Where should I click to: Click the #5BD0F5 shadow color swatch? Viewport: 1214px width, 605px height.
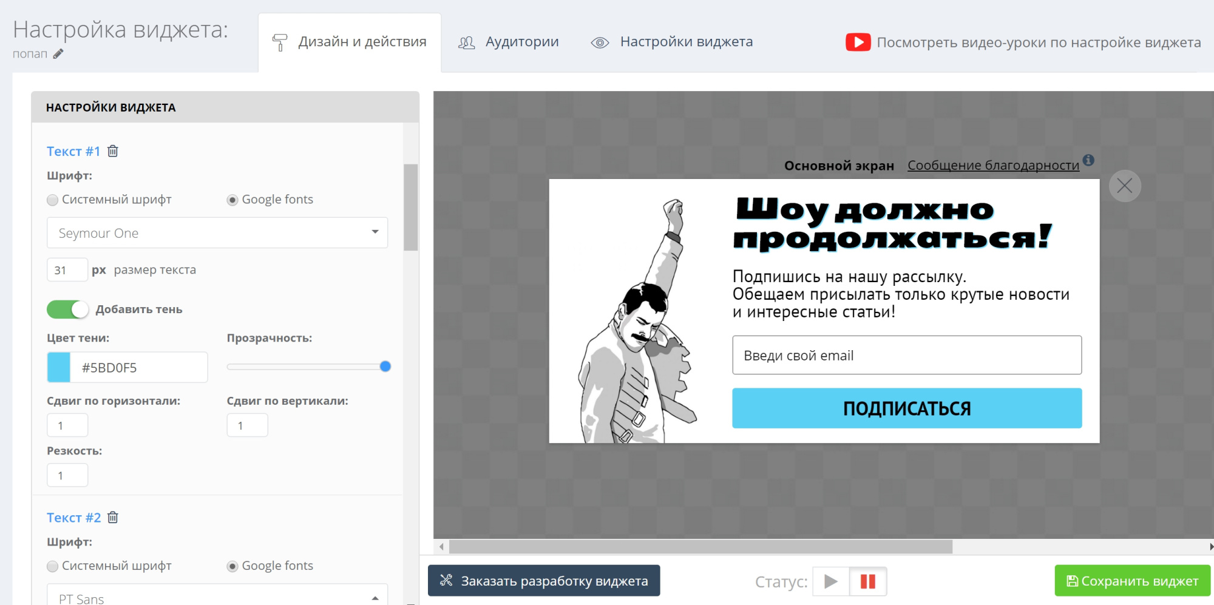[x=57, y=367]
